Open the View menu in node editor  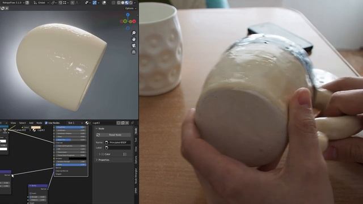(13, 123)
